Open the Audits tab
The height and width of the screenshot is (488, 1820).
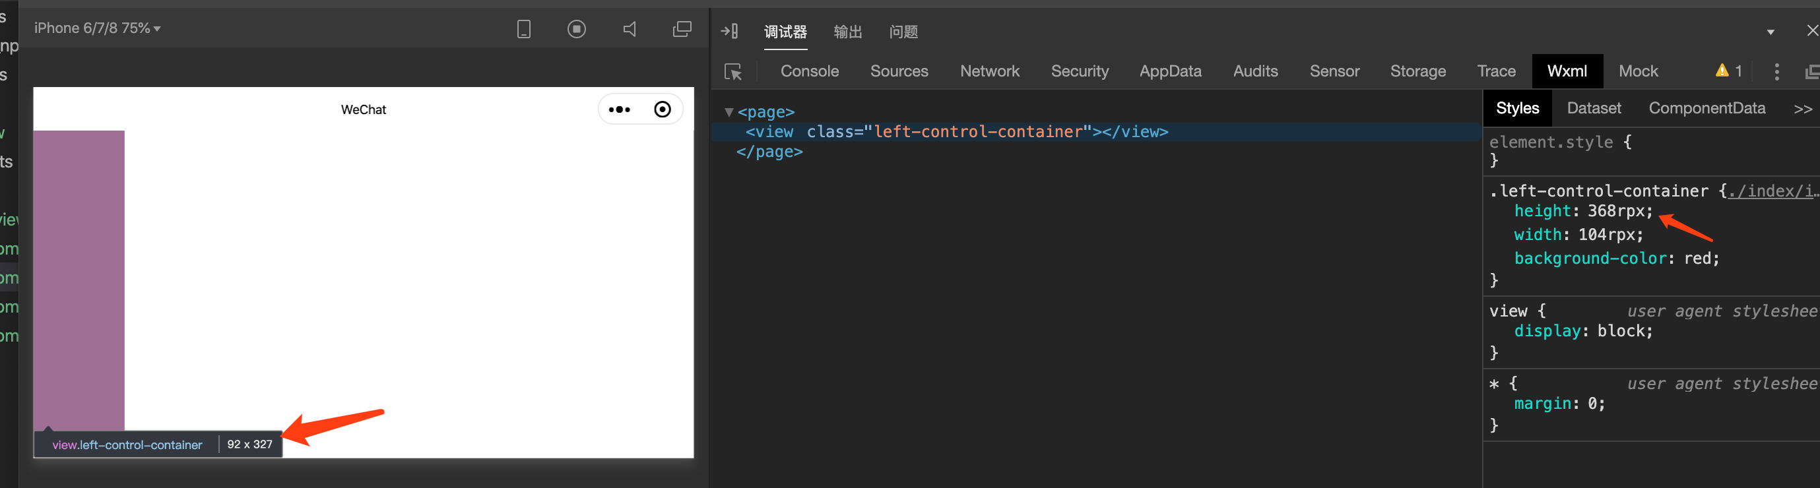1256,71
